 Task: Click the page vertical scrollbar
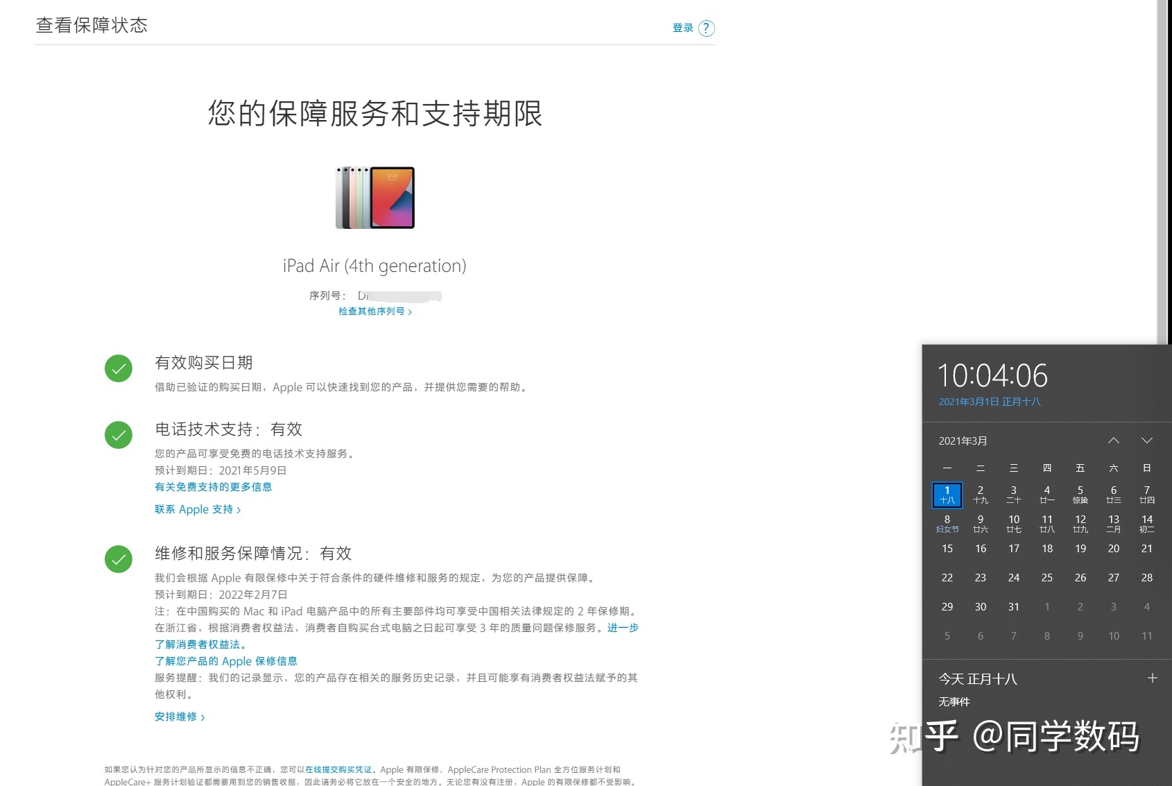pos(1162,172)
